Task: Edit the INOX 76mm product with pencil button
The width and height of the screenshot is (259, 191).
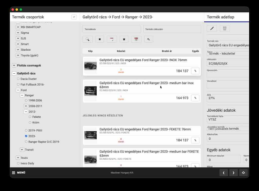Action: [x=195, y=71]
